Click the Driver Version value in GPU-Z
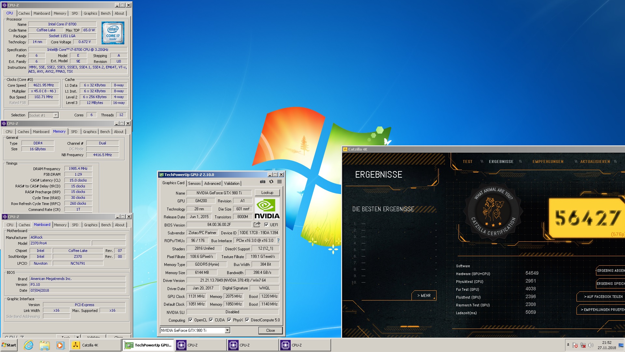Viewport: 625px width, 352px height. [233, 280]
